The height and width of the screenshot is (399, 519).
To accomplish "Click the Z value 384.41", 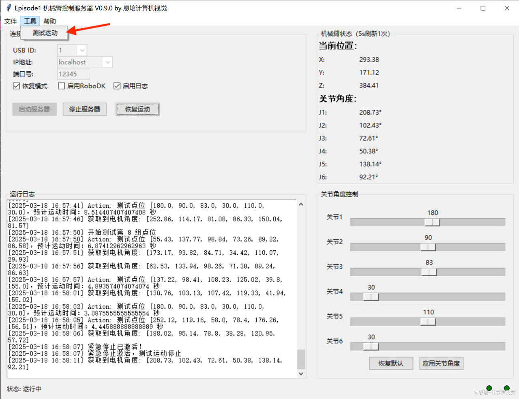I will [369, 85].
